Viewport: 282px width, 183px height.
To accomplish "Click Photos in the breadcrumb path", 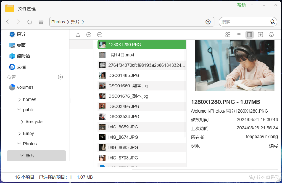I will (58, 22).
